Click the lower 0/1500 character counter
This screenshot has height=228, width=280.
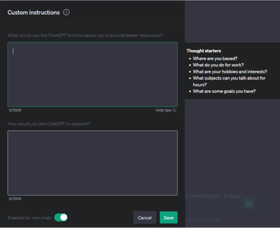[15, 199]
